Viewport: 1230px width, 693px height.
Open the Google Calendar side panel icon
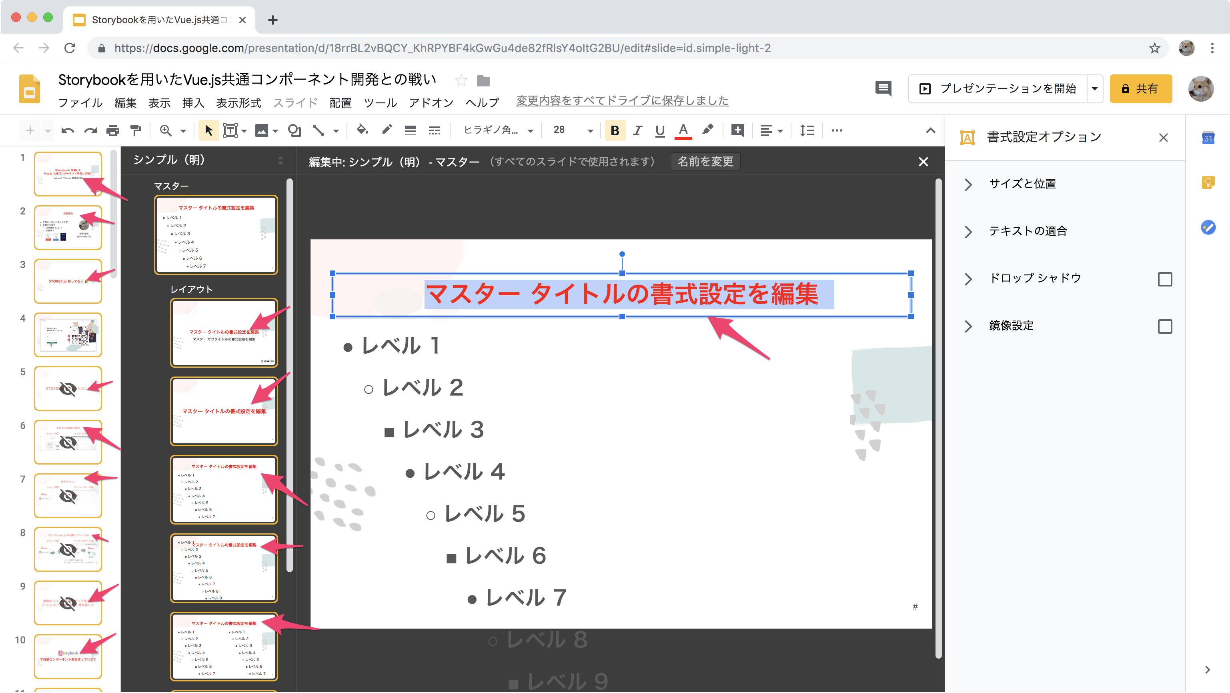(x=1208, y=138)
